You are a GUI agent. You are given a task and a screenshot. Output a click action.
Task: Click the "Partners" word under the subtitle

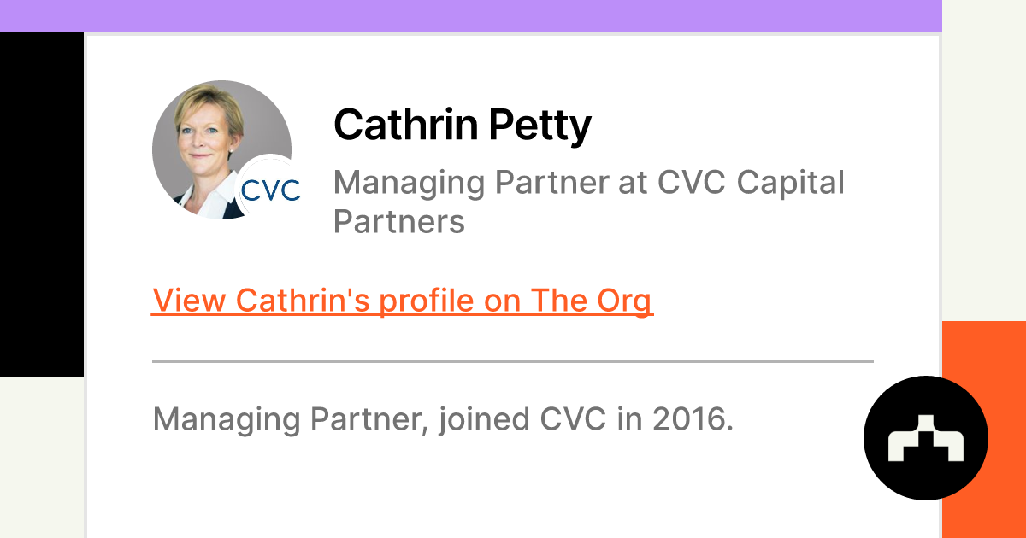pos(398,221)
